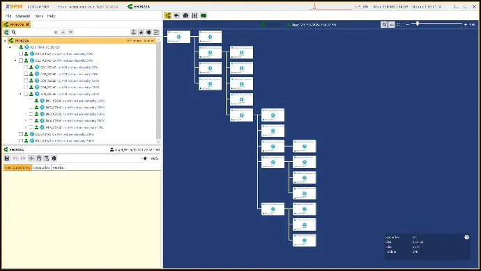Image resolution: width=481 pixels, height=271 pixels.
Task: Click the undo arrow in the lower panel toolbar
Action: click(15, 158)
